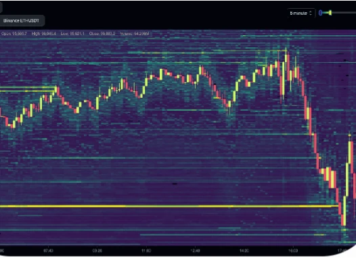Click the High value in the OHLC readout

point(44,34)
